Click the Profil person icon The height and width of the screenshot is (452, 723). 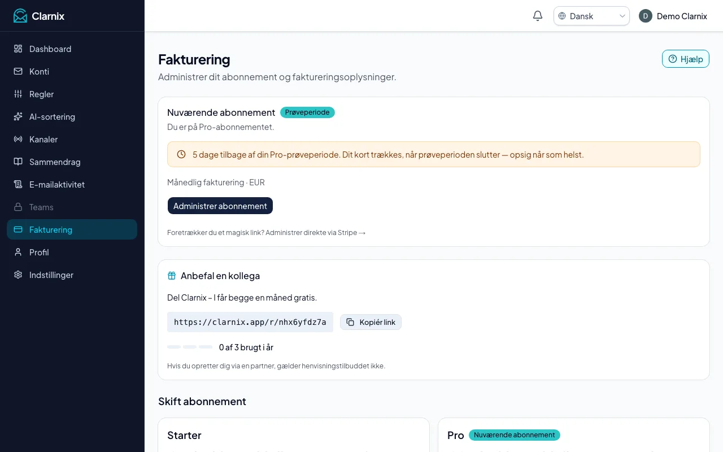(18, 252)
